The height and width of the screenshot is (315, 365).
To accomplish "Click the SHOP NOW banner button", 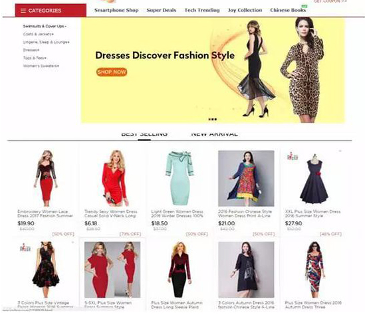I will pos(112,72).
